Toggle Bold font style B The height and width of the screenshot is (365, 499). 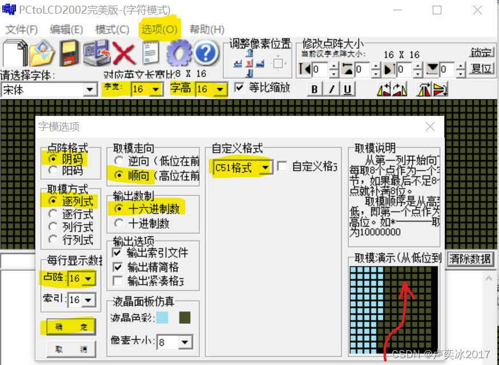(315, 89)
